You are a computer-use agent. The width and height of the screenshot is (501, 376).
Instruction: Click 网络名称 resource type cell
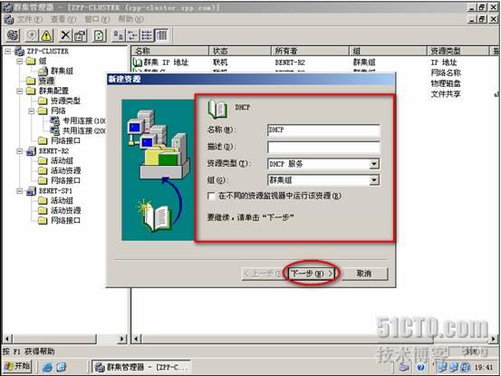coord(446,72)
